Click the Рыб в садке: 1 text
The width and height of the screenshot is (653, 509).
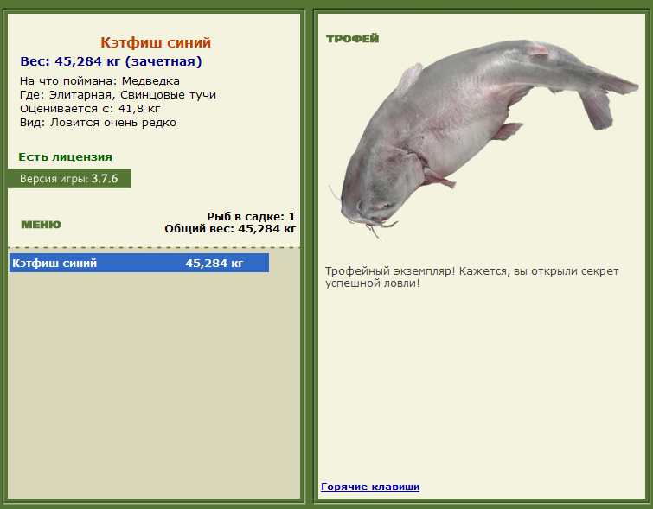pyautogui.click(x=251, y=216)
